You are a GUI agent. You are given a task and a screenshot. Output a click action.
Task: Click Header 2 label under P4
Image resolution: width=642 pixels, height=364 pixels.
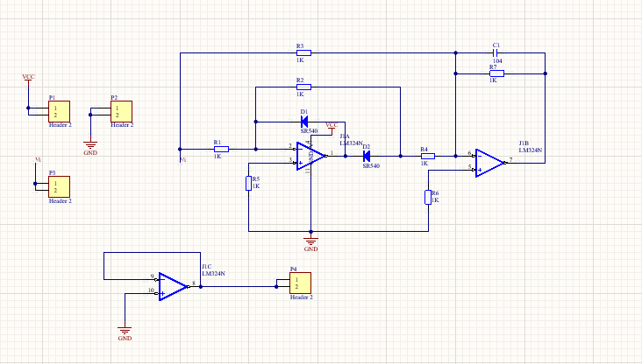[x=302, y=297]
